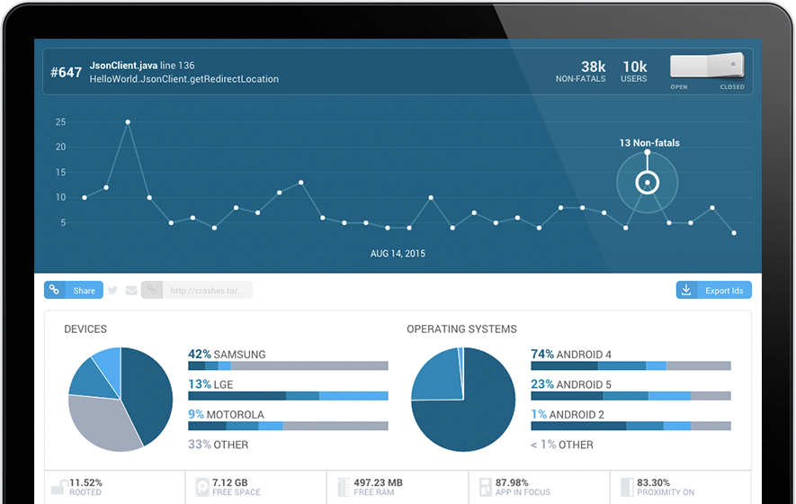Click the unlocked padlock Rooted icon
The image size is (796, 504).
click(60, 487)
